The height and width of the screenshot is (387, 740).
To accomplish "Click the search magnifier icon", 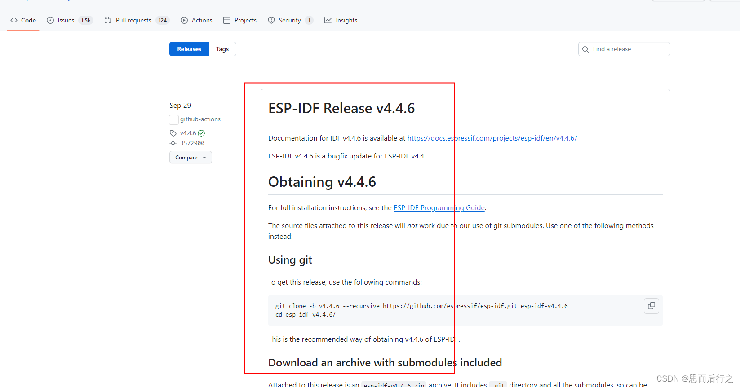I will (x=585, y=49).
